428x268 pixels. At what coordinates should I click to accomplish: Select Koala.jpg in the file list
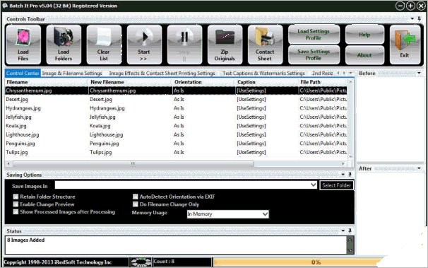(x=176, y=126)
